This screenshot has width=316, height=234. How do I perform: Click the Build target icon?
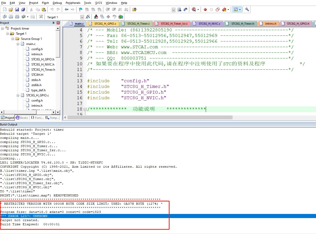11,17
